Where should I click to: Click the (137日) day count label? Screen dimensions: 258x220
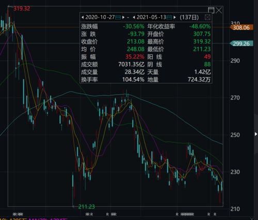pos(189,17)
